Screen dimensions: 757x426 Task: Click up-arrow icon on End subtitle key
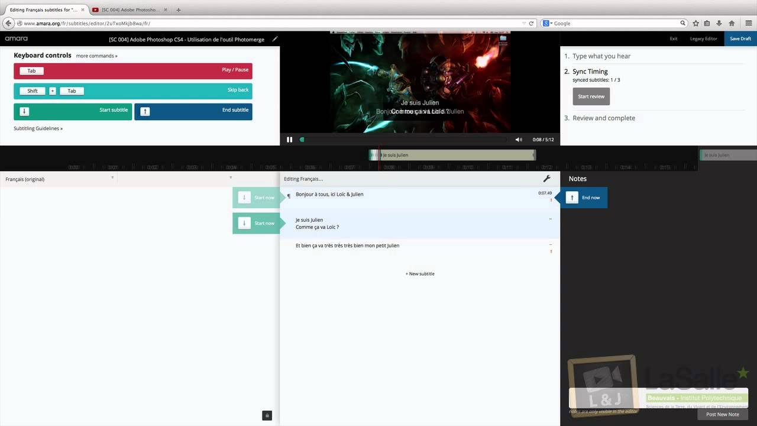pyautogui.click(x=145, y=111)
